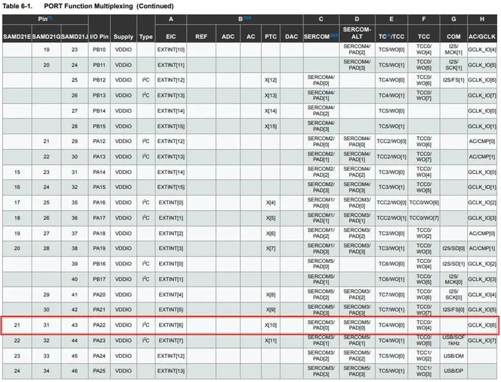Click the USB/DP COM cell
Screen dimensions: 501x382
(x=453, y=371)
